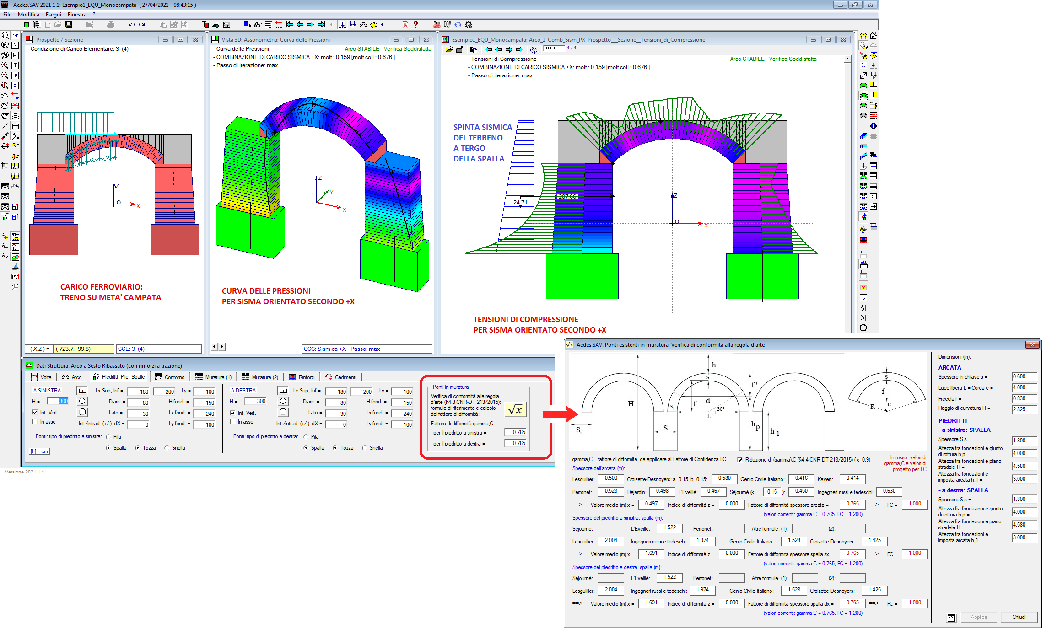Select 'Snella' radio for right piedritto
This screenshot has height=634, width=1046.
[x=365, y=448]
